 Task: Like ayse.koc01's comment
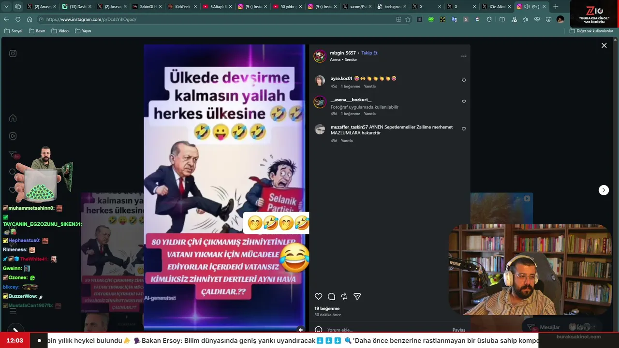(x=464, y=80)
